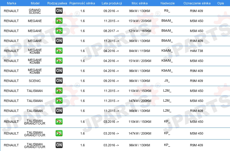
Task: Select the Marka column header
Action: pos(11,3)
